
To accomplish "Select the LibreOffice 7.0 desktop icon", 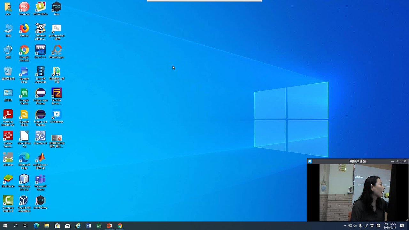I will (24, 139).
